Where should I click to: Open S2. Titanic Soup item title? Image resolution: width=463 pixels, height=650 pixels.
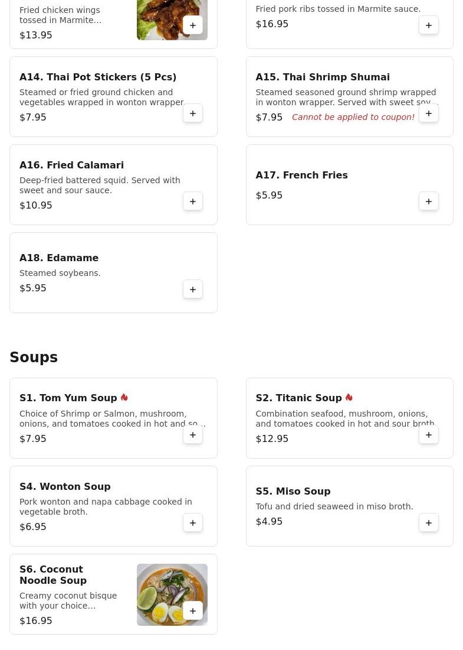[298, 398]
